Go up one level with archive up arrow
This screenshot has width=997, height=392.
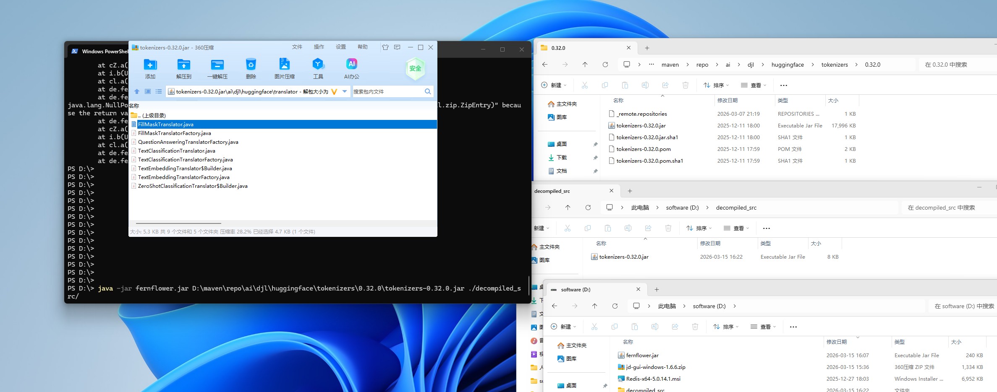click(x=137, y=91)
